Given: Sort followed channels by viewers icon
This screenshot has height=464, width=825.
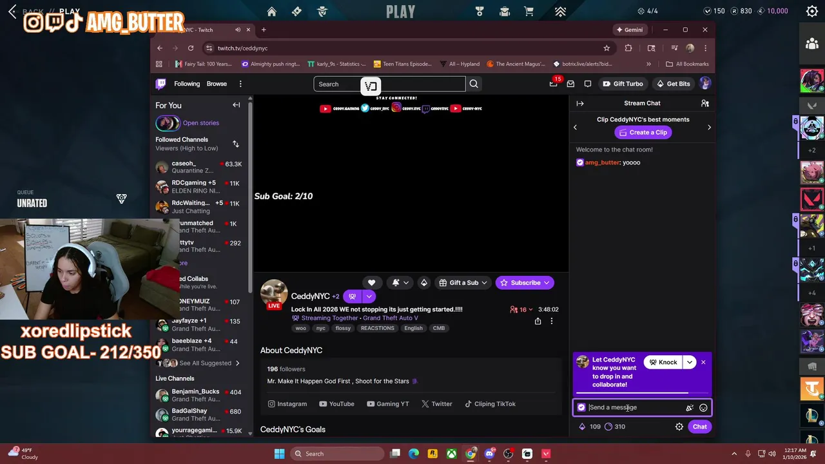Looking at the screenshot, I should 236,144.
